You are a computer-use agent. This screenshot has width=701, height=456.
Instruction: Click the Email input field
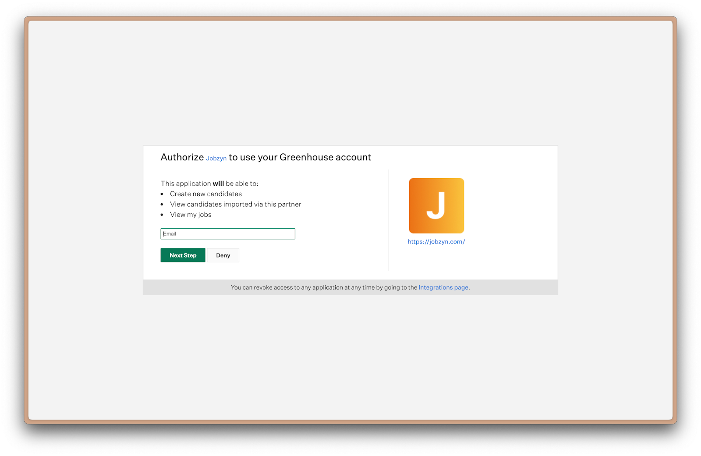coord(228,233)
